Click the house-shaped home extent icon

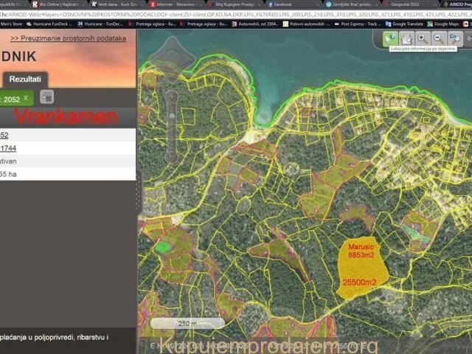point(406,38)
